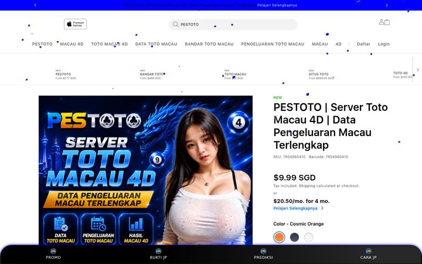Click the PROMO label in bottom bar

coord(53,258)
